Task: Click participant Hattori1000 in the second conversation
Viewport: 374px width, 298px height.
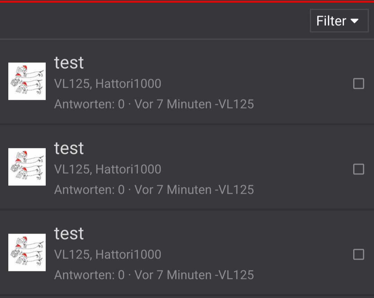Action: (x=128, y=169)
